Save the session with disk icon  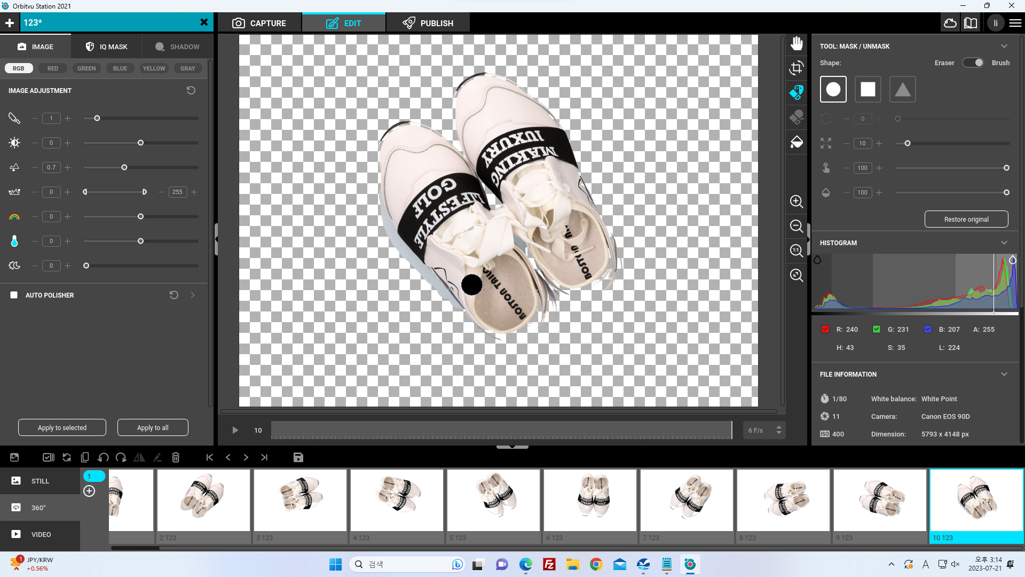298,457
